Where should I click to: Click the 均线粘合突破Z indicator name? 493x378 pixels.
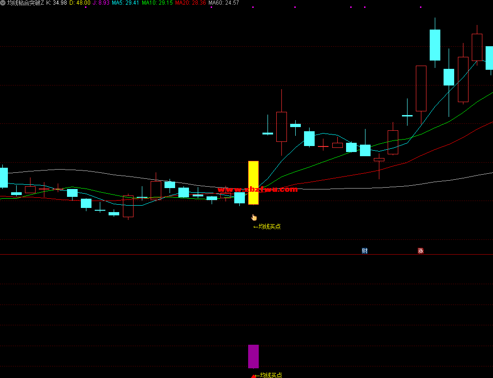pos(25,3)
